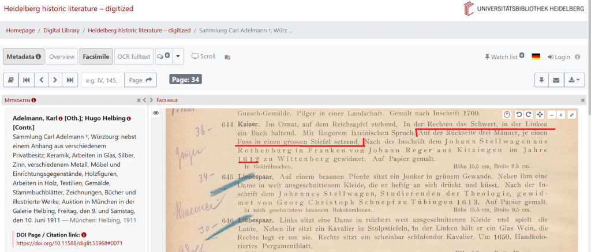Screen dimensions: 591x252
Task: Click the Digital Library breadcrumb link
Action: pos(61,30)
